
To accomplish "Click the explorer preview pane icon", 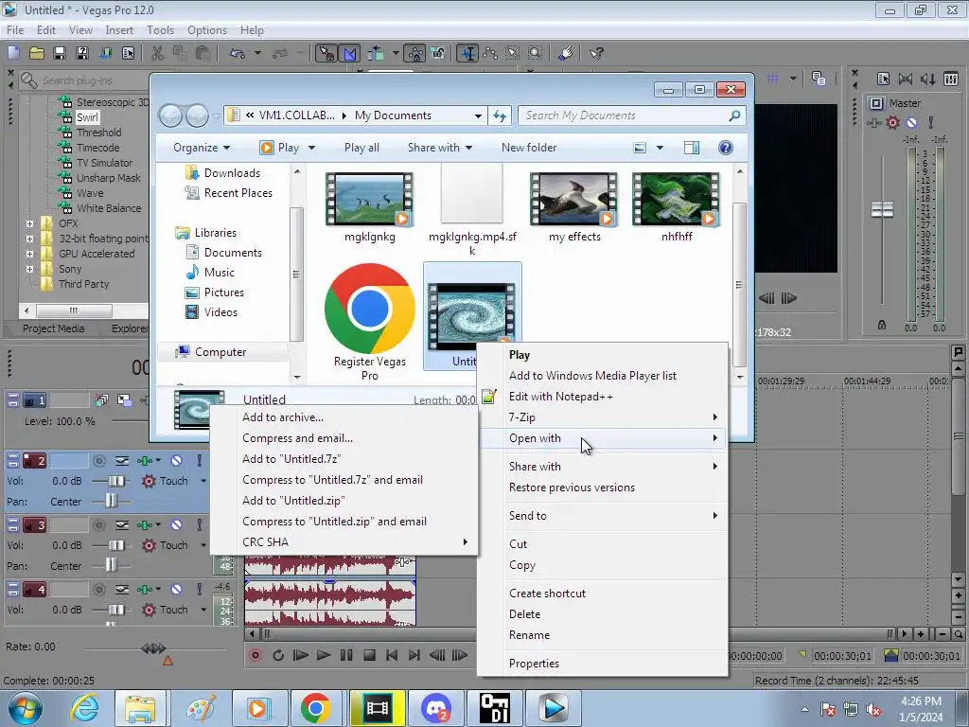I will pyautogui.click(x=692, y=147).
